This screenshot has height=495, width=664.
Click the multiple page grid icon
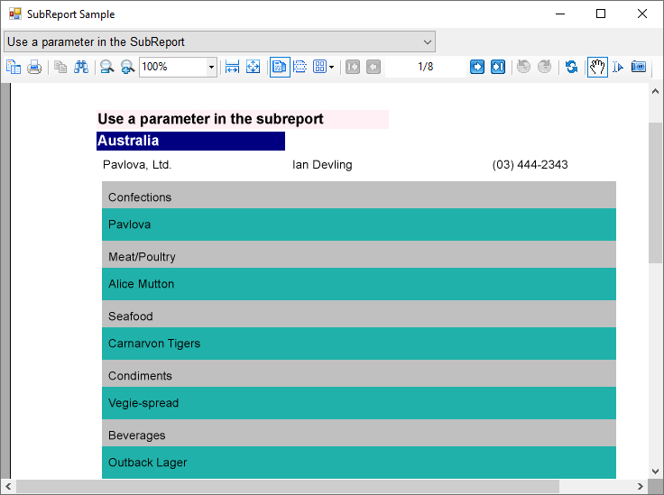(319, 67)
